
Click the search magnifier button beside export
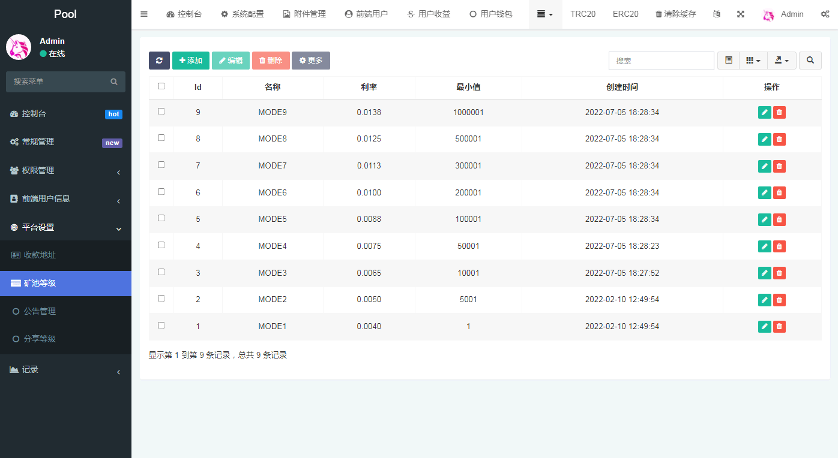(810, 61)
